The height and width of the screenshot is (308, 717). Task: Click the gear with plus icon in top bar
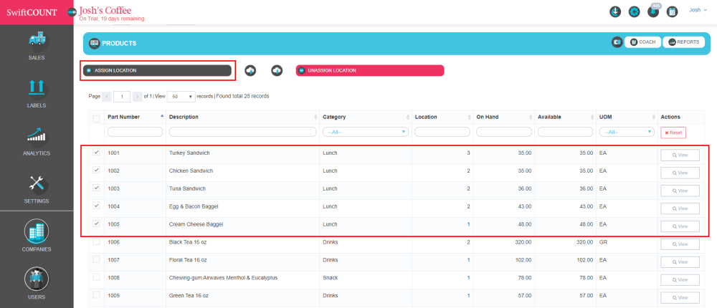coord(635,12)
